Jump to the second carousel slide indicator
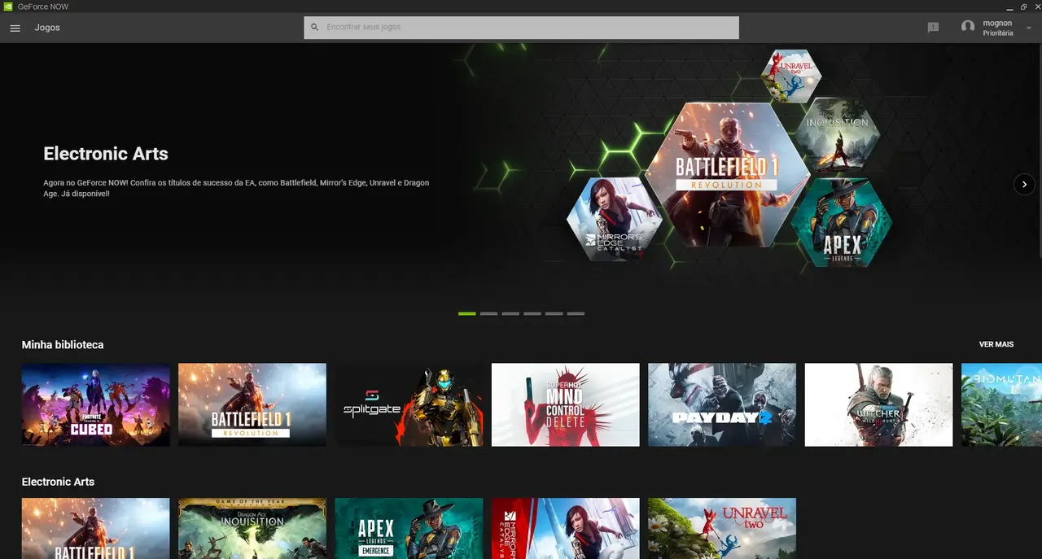 click(x=488, y=313)
